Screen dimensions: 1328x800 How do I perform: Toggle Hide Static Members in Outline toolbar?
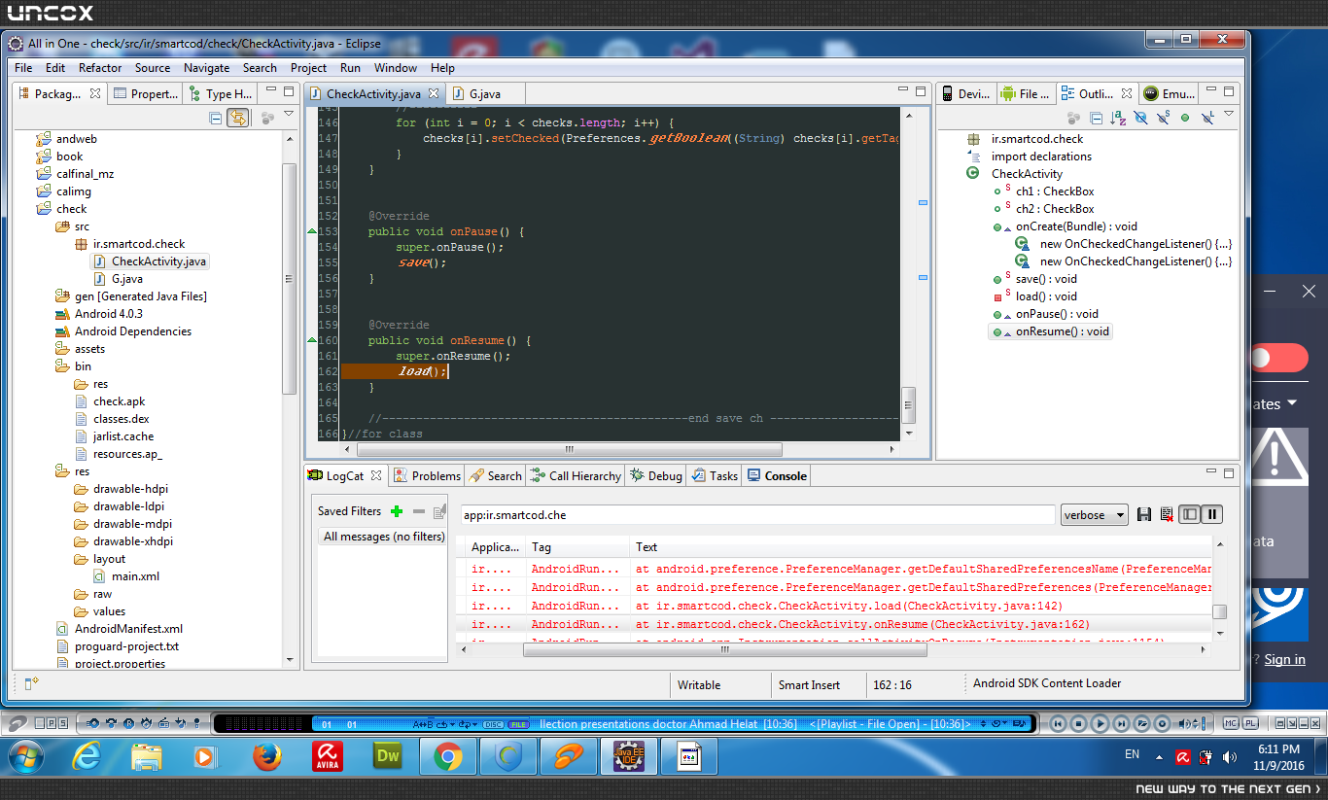click(x=1163, y=118)
